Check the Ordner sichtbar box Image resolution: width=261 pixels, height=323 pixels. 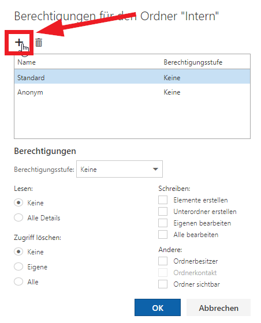[163, 284]
